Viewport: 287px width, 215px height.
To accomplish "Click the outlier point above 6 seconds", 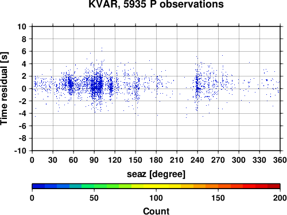I will (x=102, y=48).
